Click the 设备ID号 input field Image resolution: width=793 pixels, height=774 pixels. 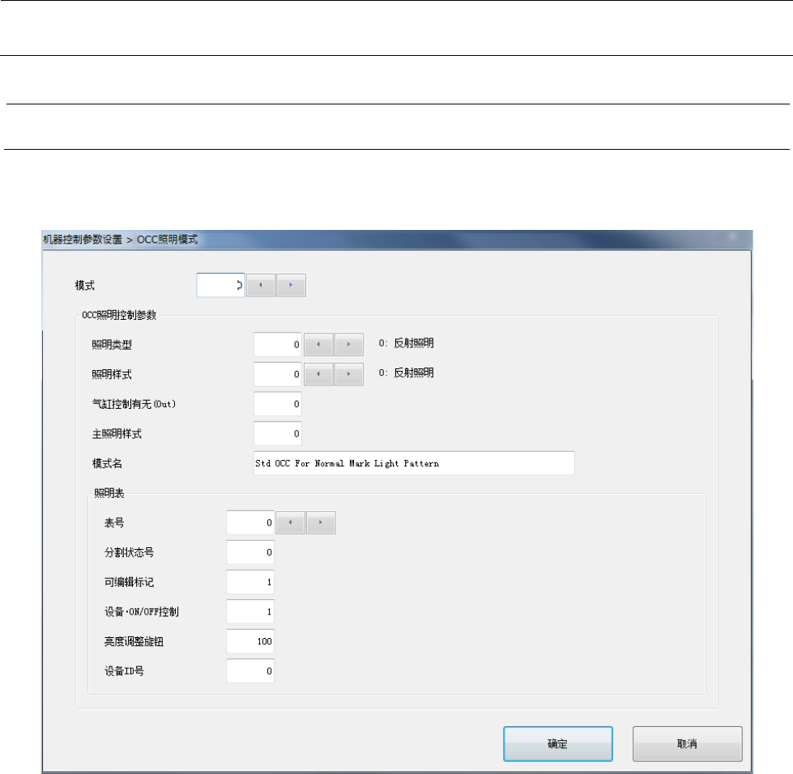coord(250,671)
